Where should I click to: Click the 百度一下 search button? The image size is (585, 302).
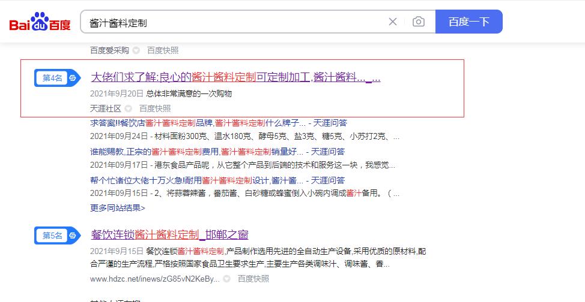pos(468,22)
